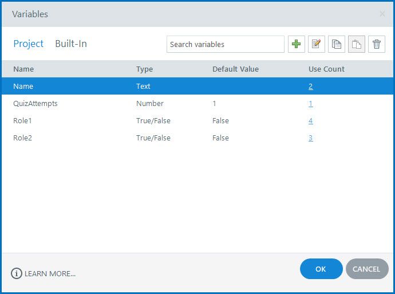The height and width of the screenshot is (294, 395).
Task: Click the green plus add variable icon
Action: click(x=296, y=44)
